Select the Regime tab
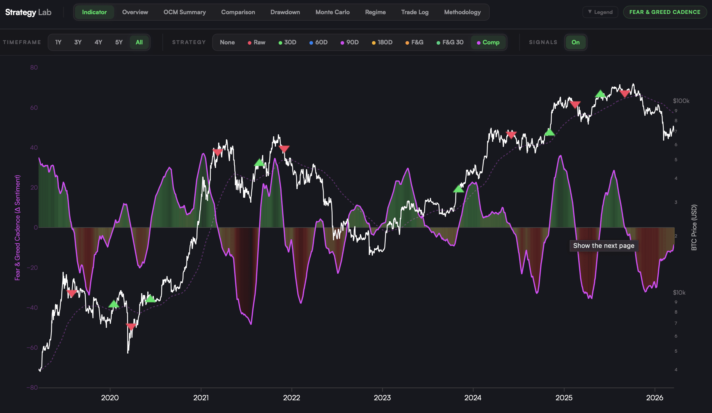The height and width of the screenshot is (413, 712). coord(375,12)
